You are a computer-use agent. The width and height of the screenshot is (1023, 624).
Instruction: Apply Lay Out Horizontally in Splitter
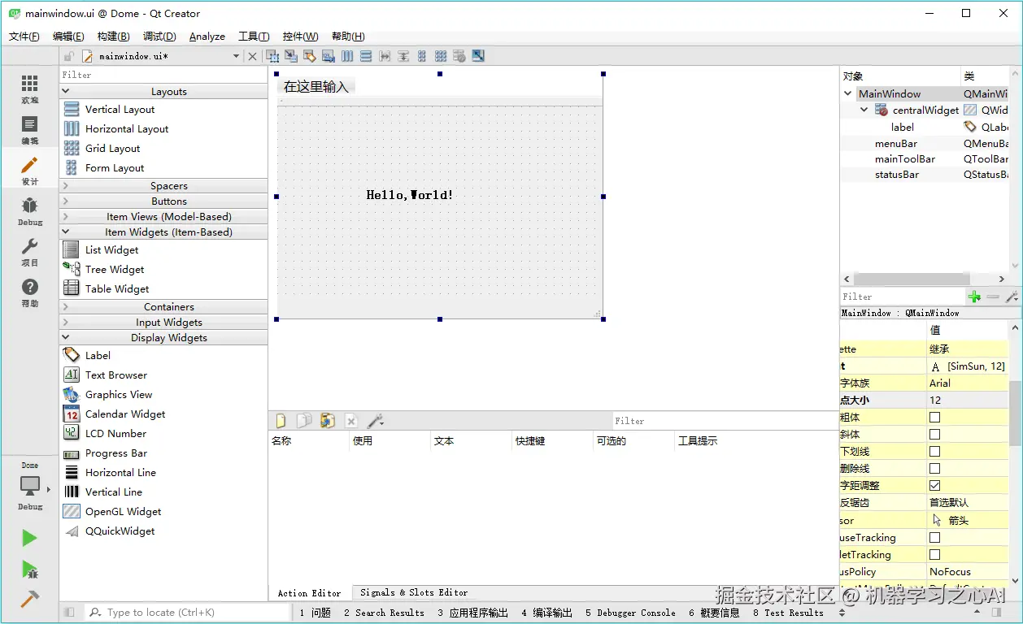tap(385, 56)
